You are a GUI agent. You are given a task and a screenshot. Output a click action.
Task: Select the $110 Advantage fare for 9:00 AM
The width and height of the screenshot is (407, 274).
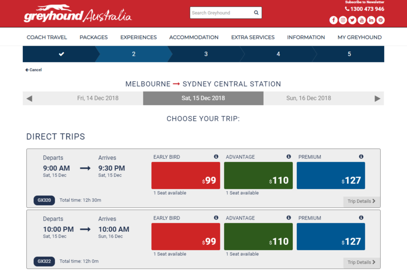(x=258, y=176)
